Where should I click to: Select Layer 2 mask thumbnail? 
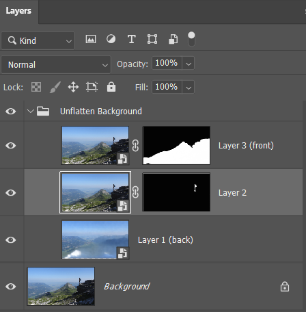[176, 192]
